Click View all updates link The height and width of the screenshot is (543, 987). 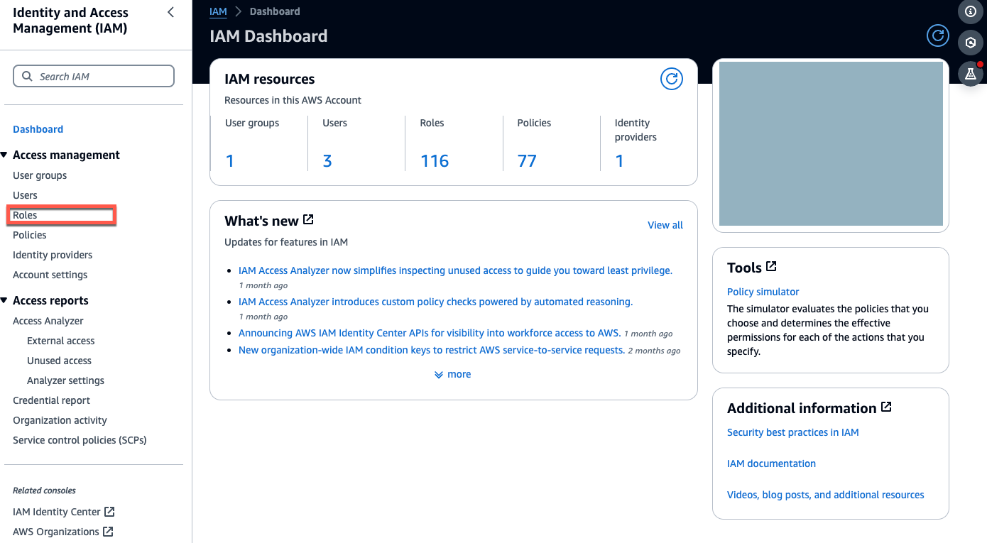[x=665, y=224]
